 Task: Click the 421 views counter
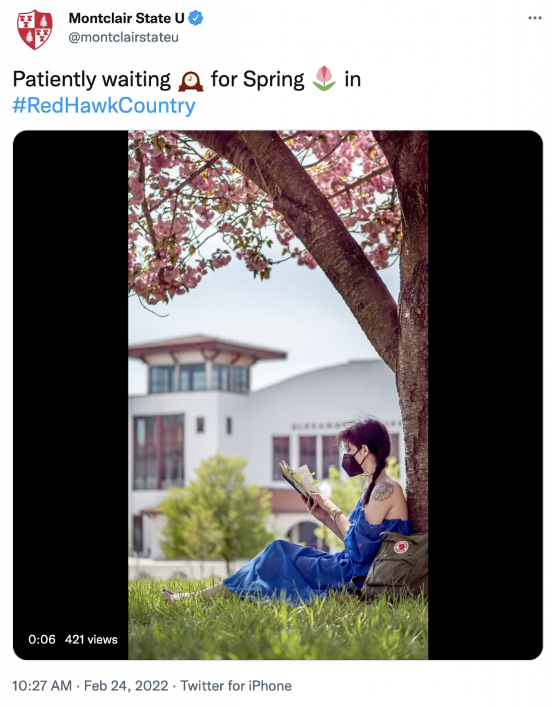pos(91,639)
